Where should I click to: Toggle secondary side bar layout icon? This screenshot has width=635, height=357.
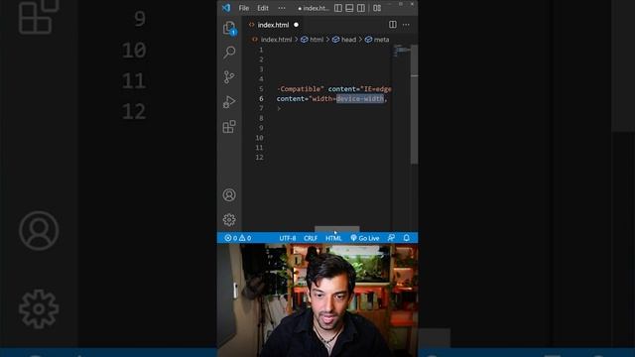(x=361, y=8)
